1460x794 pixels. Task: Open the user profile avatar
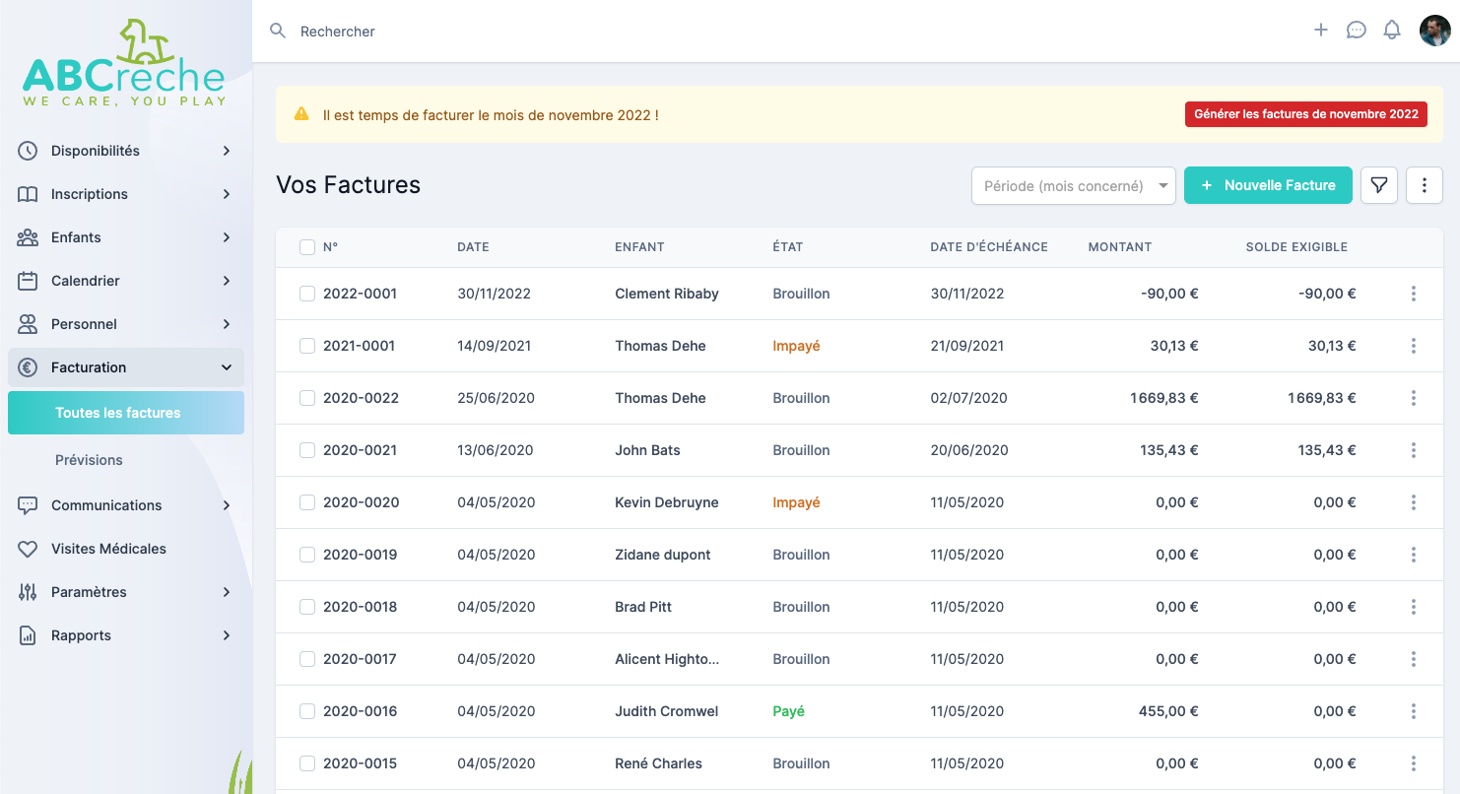point(1434,31)
